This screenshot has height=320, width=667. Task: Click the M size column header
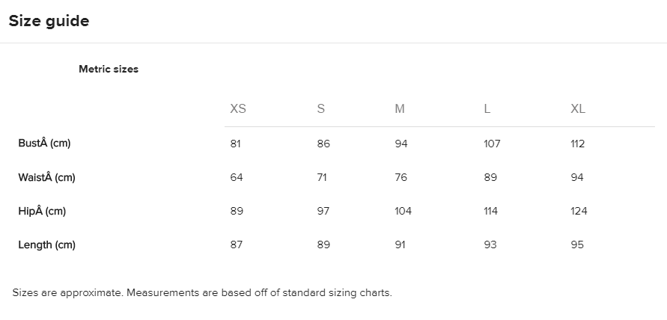tap(400, 109)
